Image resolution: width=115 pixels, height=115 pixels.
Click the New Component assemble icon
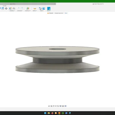[x=10, y=9]
